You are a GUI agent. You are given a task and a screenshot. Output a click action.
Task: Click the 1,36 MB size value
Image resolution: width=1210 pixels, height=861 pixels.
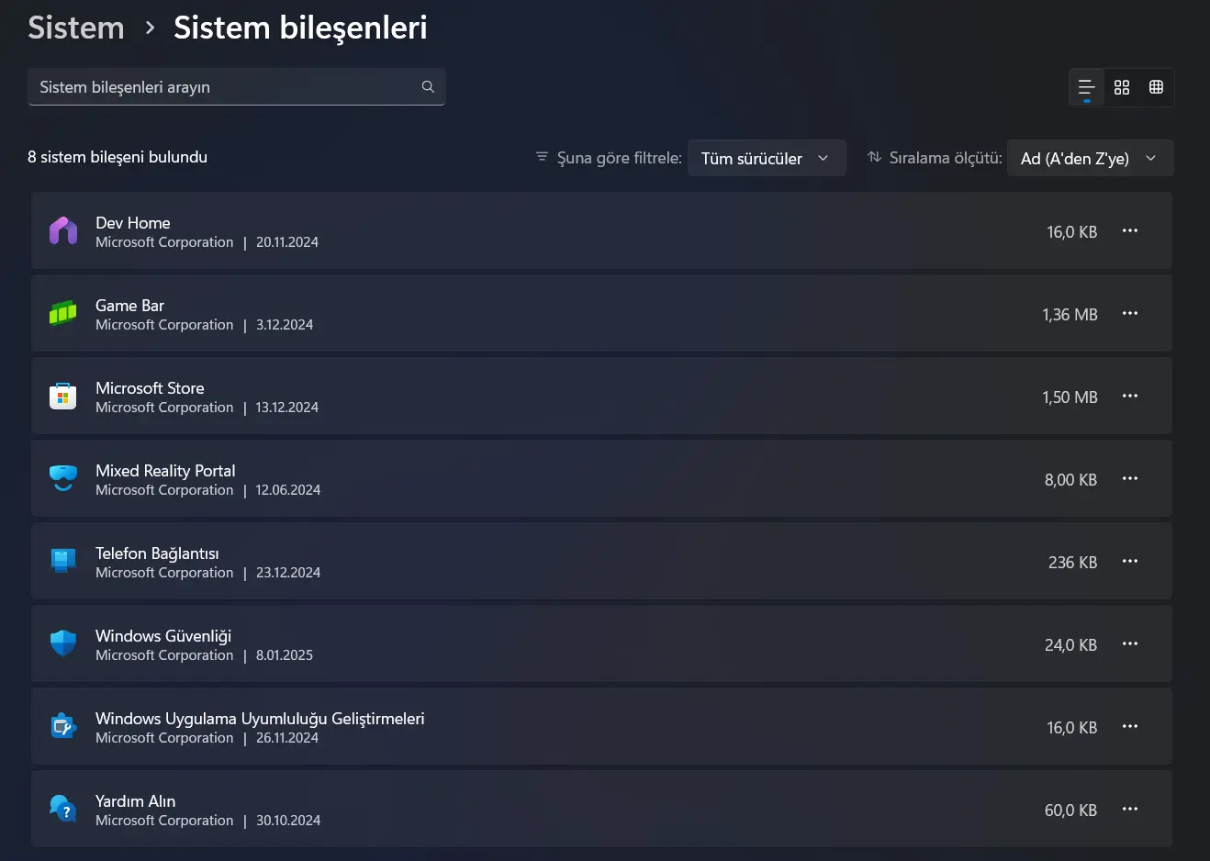point(1070,315)
